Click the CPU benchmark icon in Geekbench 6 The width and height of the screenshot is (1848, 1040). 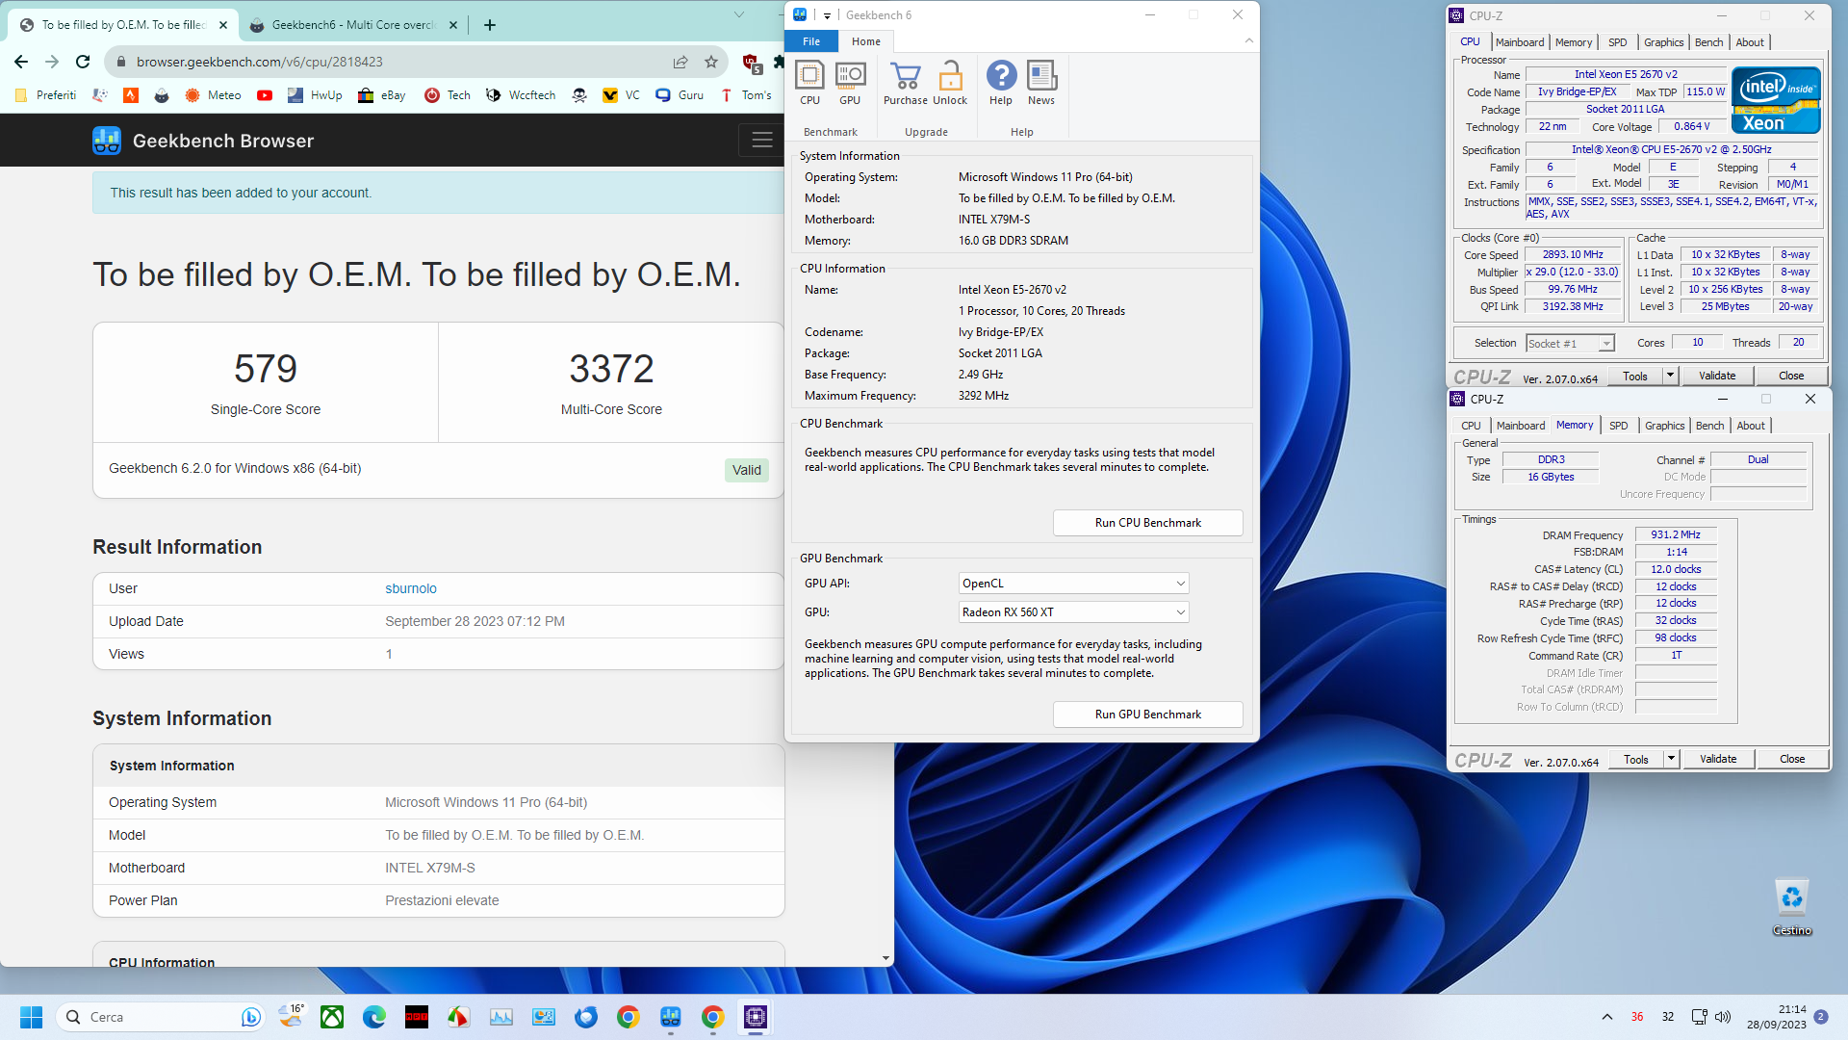(809, 83)
